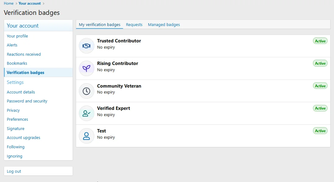This screenshot has width=334, height=182.
Task: Click the Active status label for Verified Expert
Action: (x=320, y=108)
